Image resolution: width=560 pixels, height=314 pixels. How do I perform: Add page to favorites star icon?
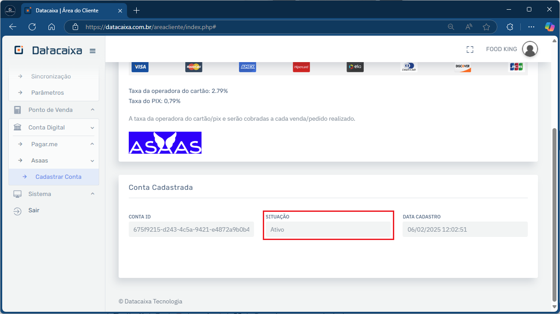(x=486, y=27)
